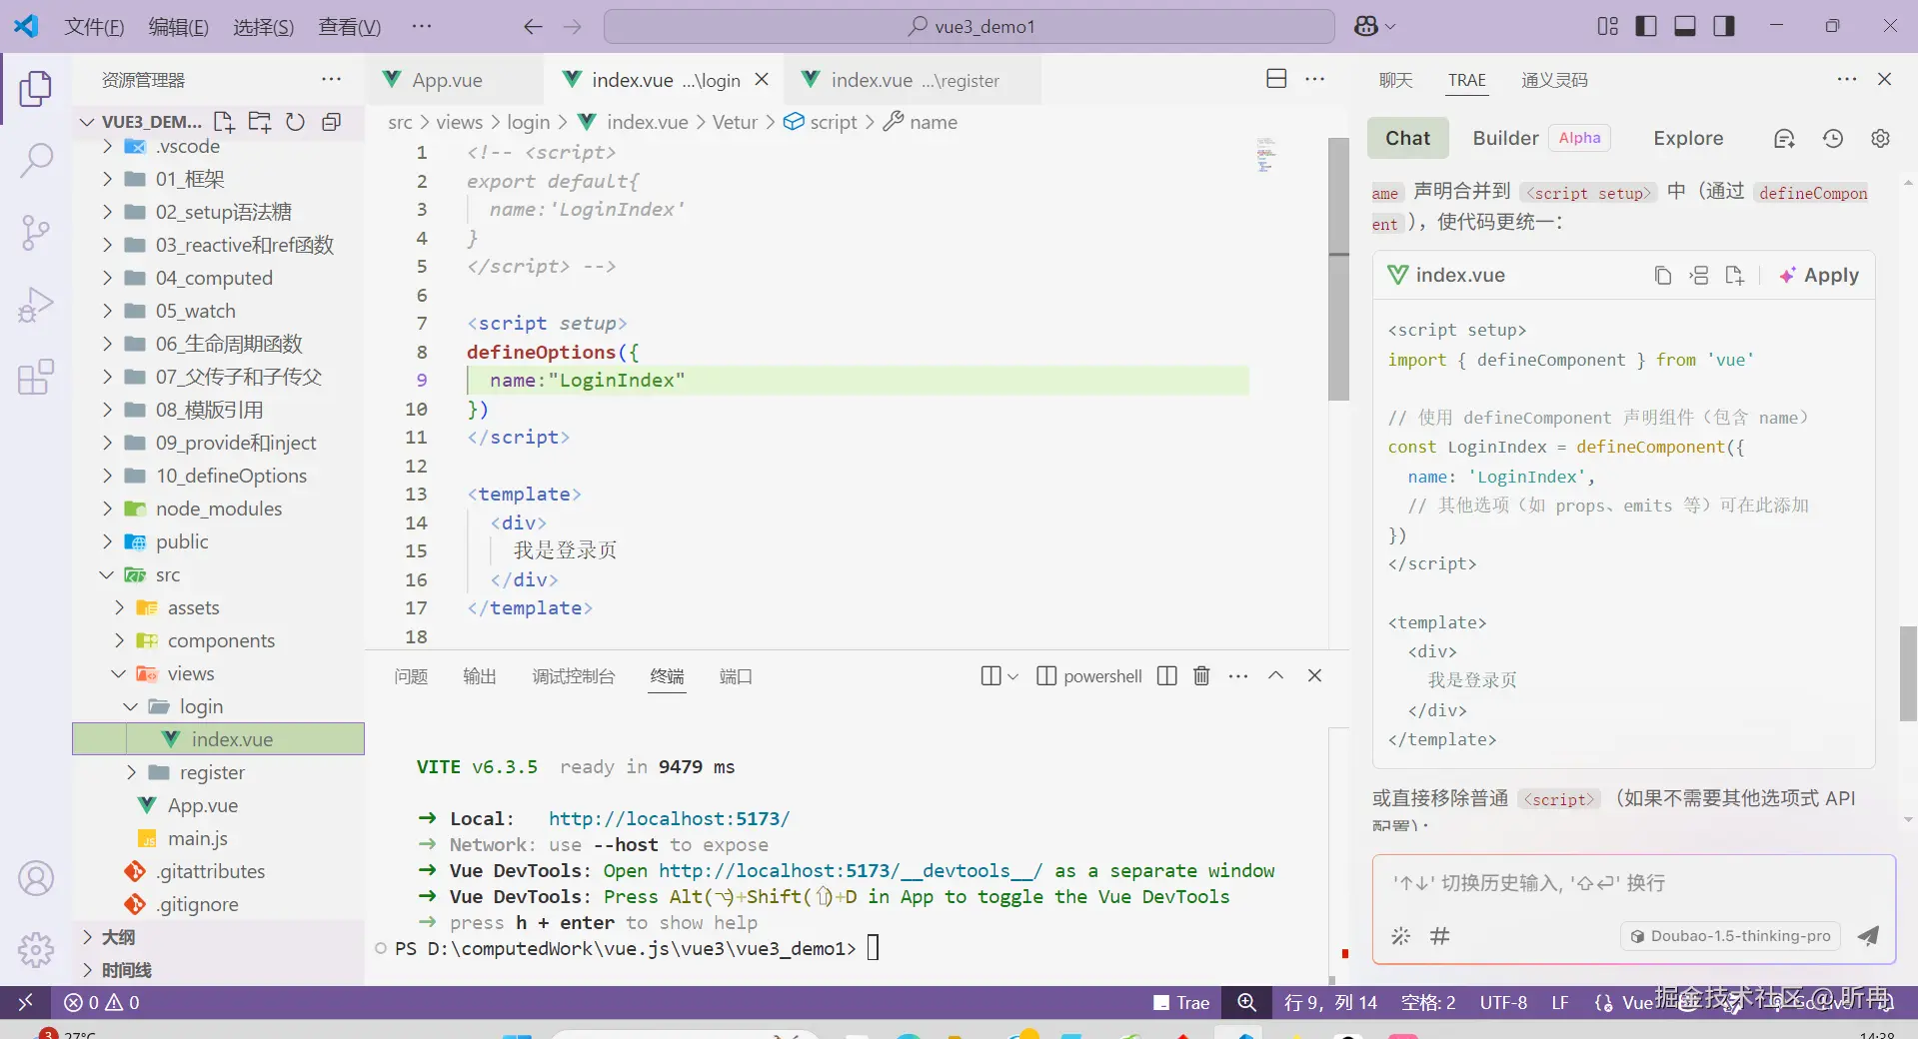
Task: Collapse the src folder
Action: (x=107, y=575)
